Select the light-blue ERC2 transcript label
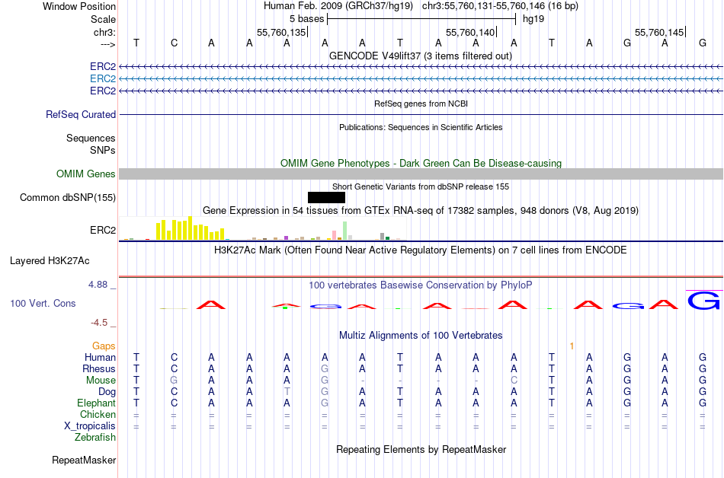 [x=103, y=79]
